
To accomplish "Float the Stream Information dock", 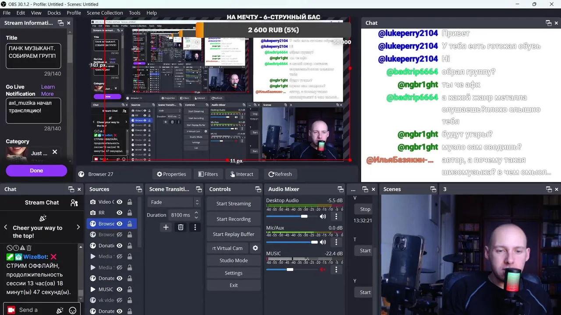I will [60, 23].
